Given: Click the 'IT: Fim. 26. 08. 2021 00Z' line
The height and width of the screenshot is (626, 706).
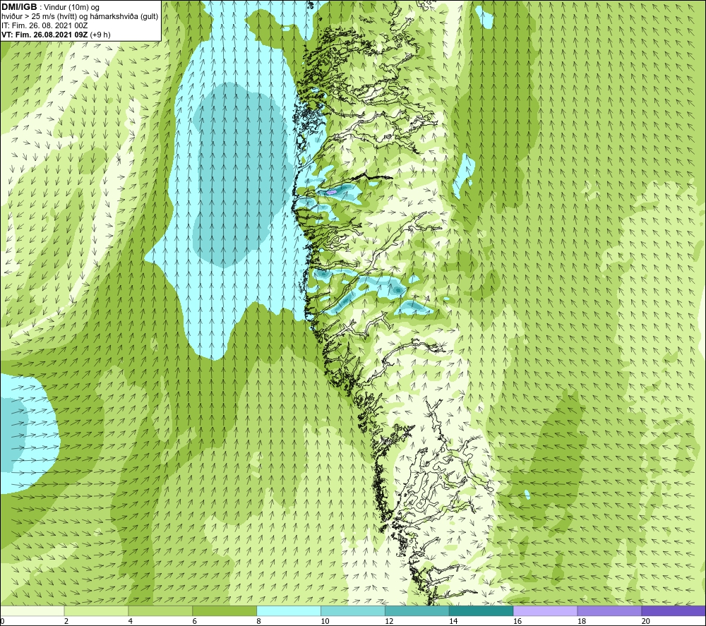Looking at the screenshot, I should coord(44,25).
